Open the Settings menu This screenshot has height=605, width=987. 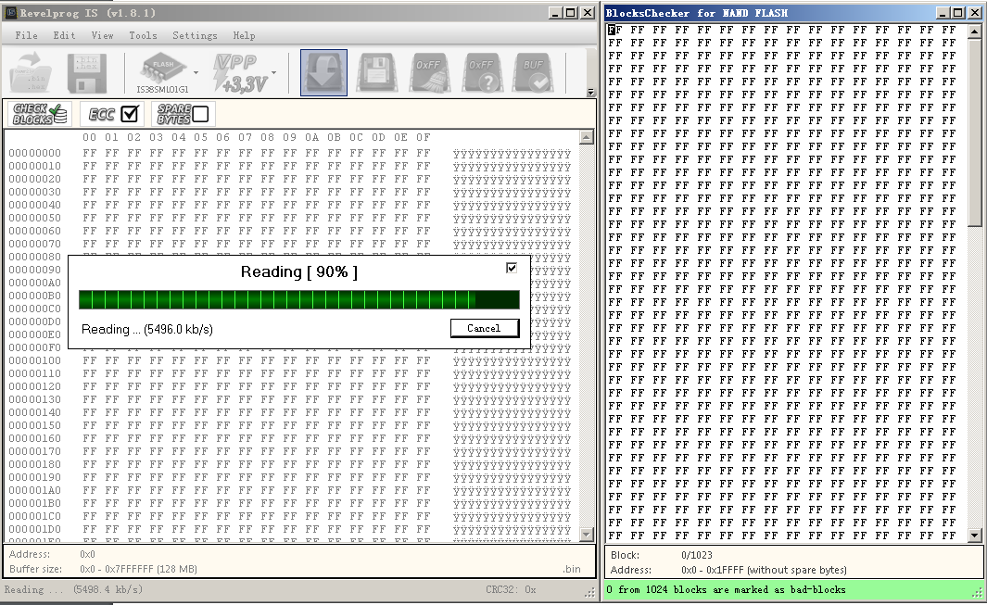(x=195, y=35)
